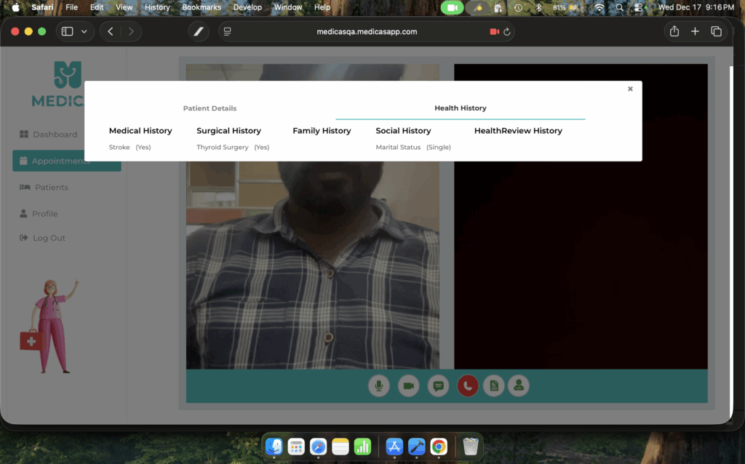
Task: Click the red camera-in-use indicator in address bar
Action: (494, 31)
